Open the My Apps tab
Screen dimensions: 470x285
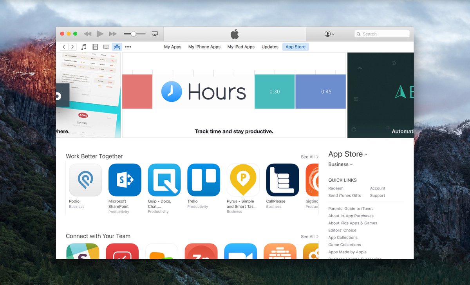[x=173, y=47]
